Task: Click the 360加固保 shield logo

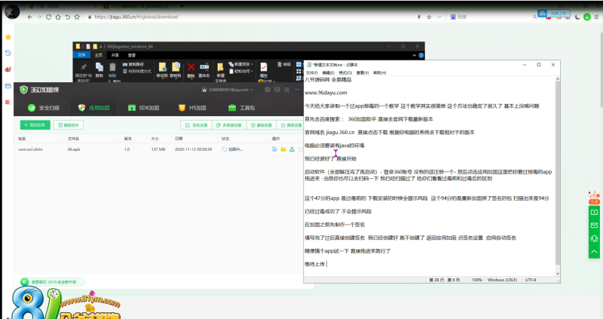Action: 23,90
